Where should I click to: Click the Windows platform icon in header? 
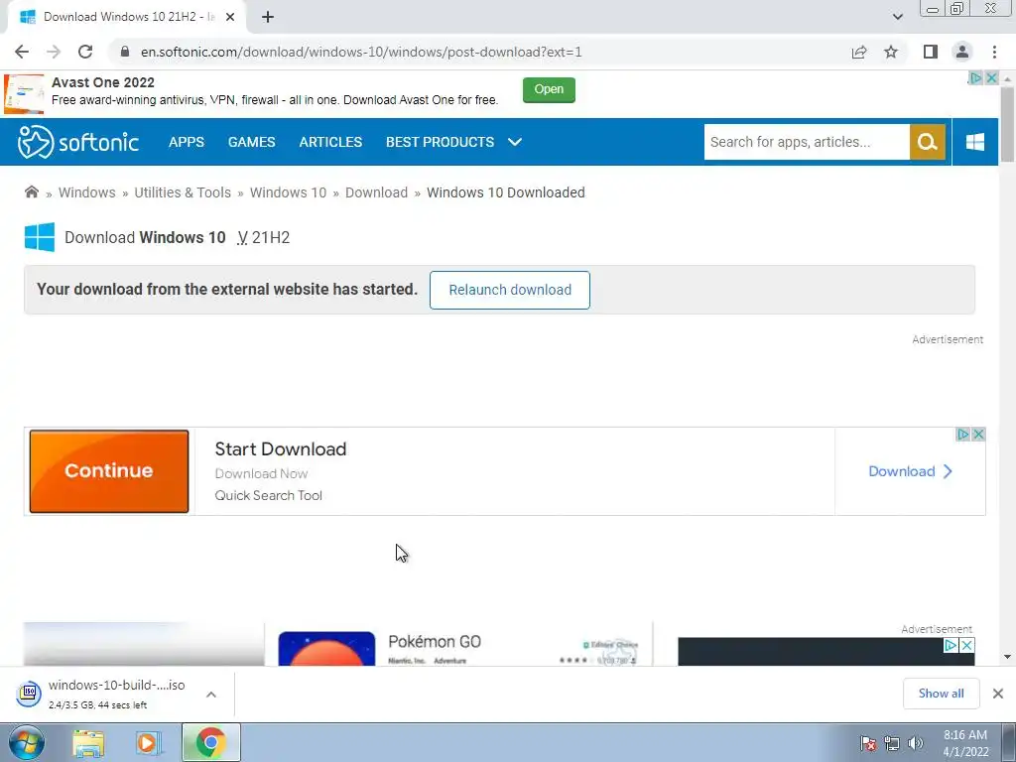(975, 142)
